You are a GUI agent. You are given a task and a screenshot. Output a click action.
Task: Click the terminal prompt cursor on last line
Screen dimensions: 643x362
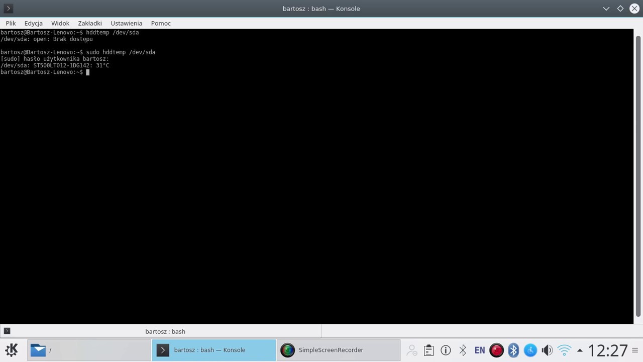[87, 72]
